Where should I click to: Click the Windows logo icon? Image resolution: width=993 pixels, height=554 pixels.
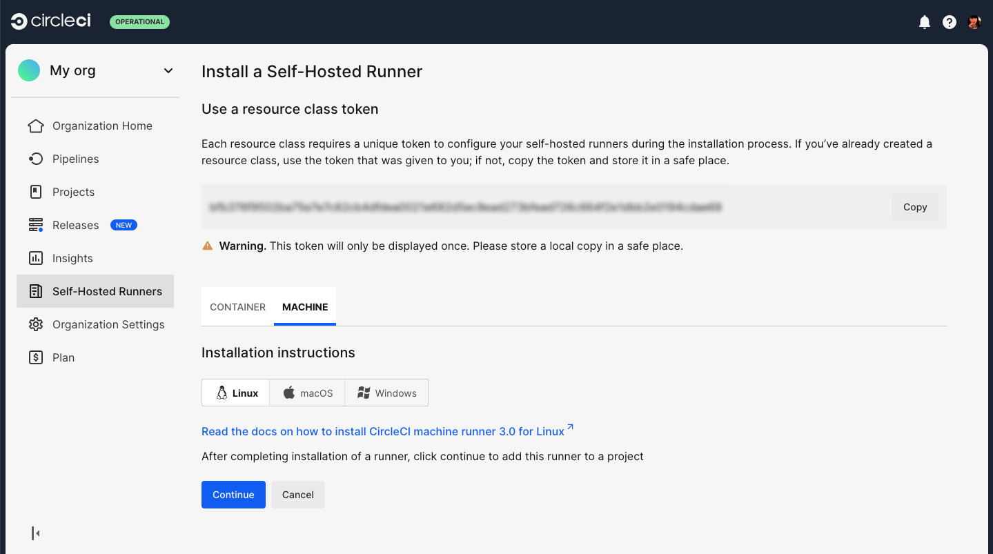pyautogui.click(x=364, y=393)
